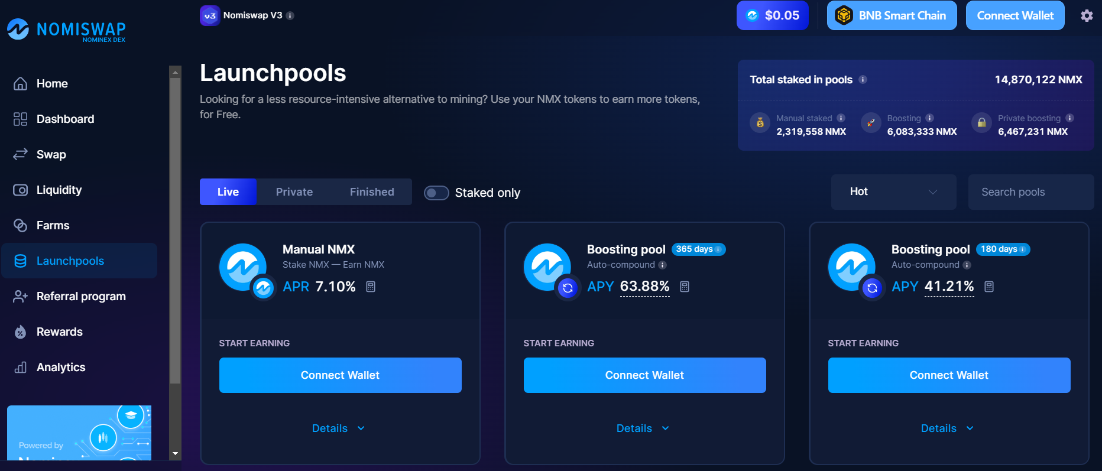Click Connect Wallet in 365 days pool card

click(x=644, y=375)
